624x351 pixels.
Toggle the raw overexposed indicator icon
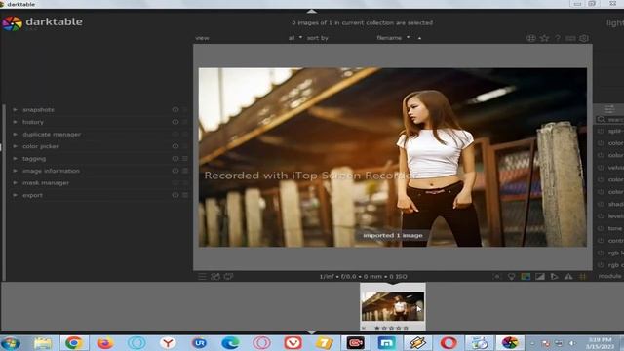click(x=526, y=277)
